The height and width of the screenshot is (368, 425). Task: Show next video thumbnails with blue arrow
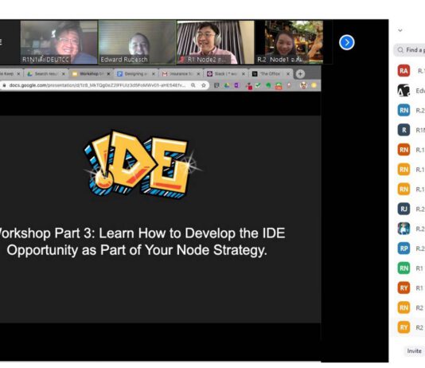347,42
